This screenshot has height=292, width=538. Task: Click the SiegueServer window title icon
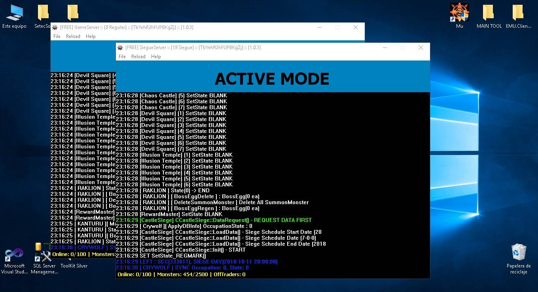coord(120,47)
